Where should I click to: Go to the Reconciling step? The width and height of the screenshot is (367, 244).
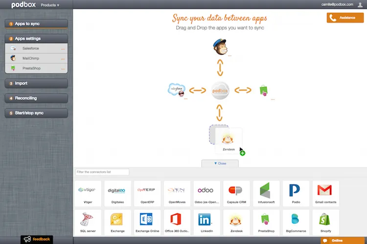point(36,98)
